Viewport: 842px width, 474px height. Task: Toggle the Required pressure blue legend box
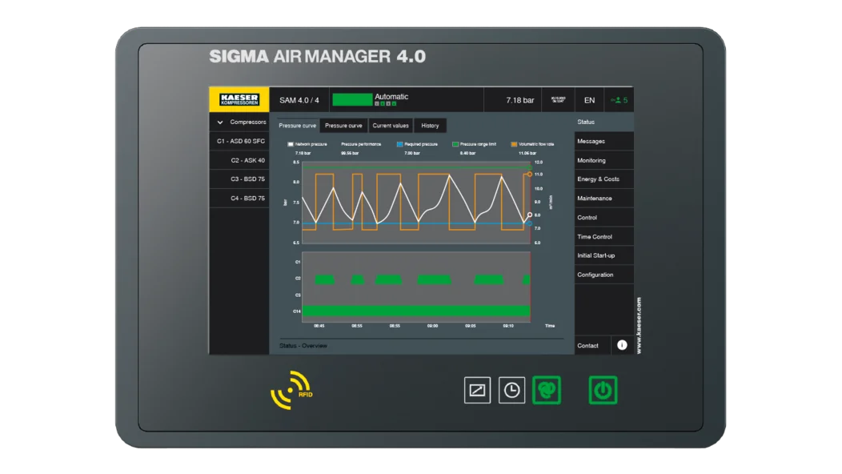(x=399, y=144)
